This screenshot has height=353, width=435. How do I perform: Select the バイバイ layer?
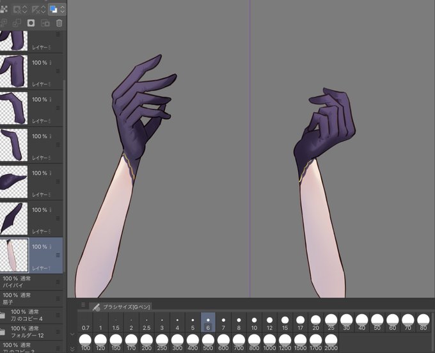tap(31, 282)
